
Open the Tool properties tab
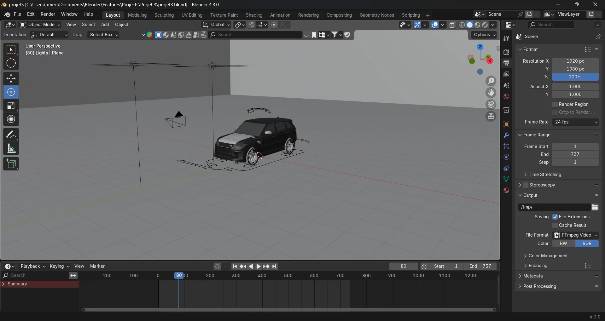(506, 38)
